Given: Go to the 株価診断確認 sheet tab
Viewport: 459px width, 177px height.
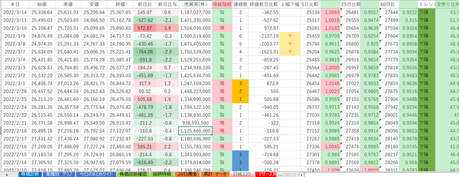Looking at the screenshot, I should click(x=133, y=174).
